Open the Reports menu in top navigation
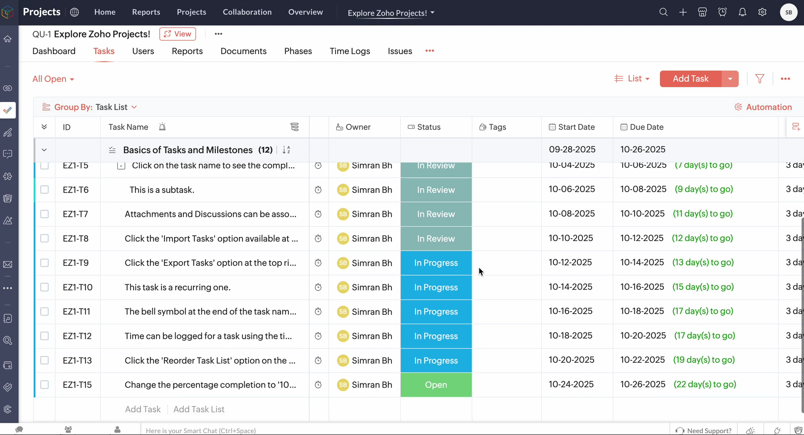 pyautogui.click(x=146, y=12)
